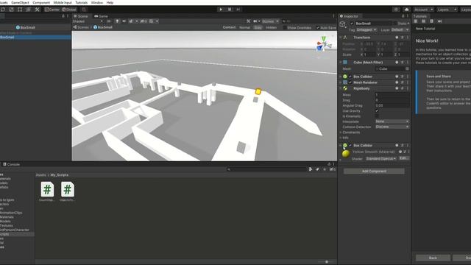This screenshot has height=265, width=471.
Task: Open the Account dropdown
Action: point(423,10)
